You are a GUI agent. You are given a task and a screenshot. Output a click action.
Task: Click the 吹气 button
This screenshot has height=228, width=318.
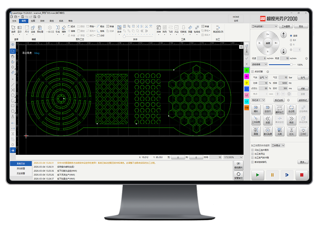tap(302, 77)
